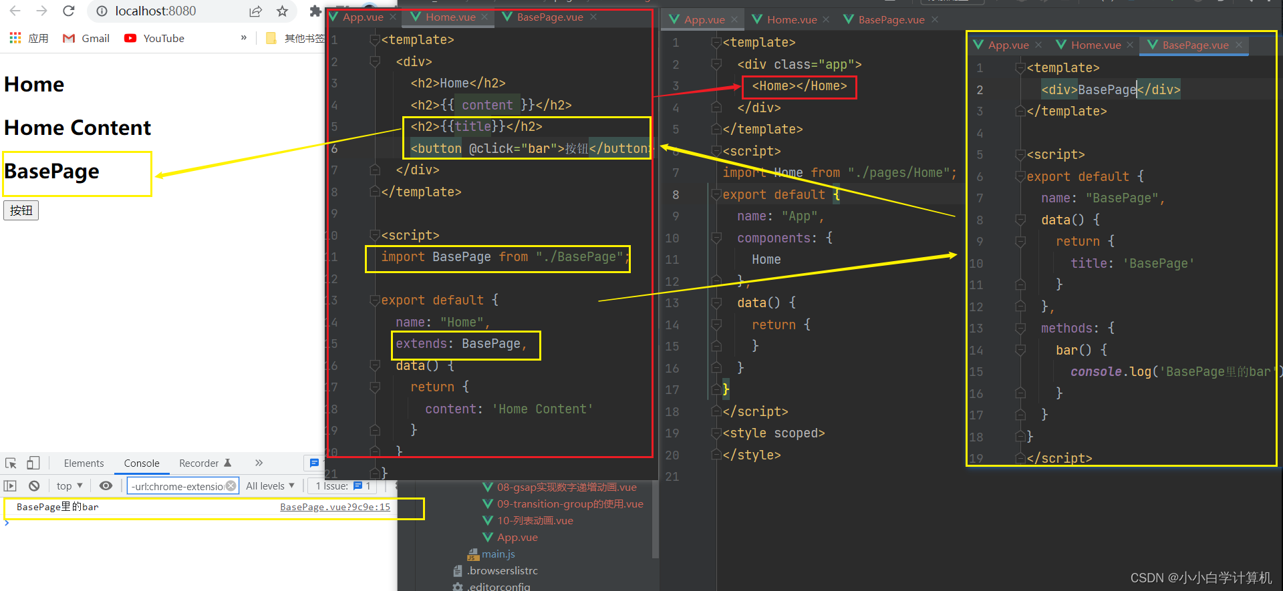1283x591 pixels.
Task: Collapse bar() fold in right editor
Action: point(1020,350)
